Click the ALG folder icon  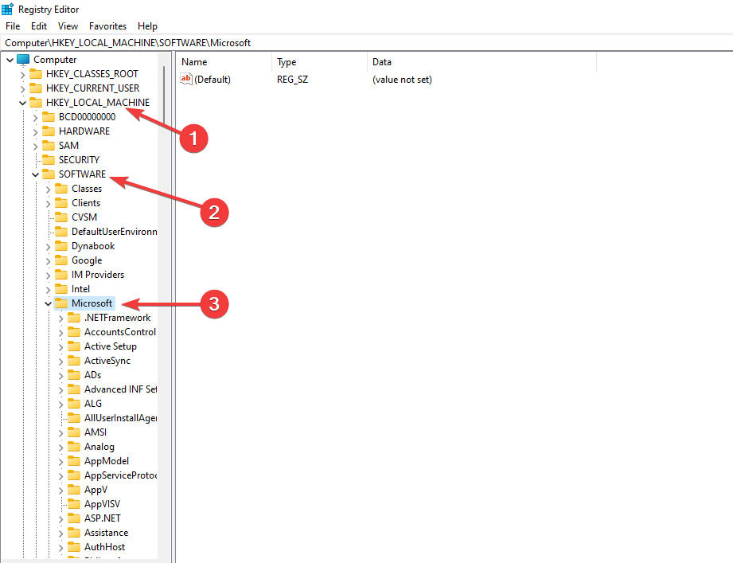point(74,404)
